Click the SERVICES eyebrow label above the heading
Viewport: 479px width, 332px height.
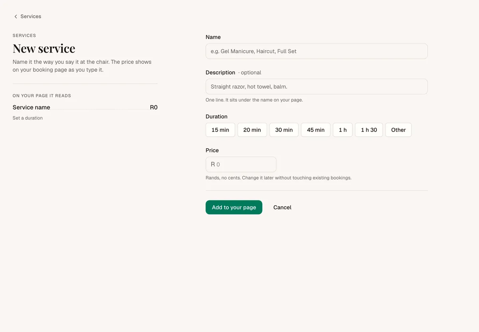point(24,35)
